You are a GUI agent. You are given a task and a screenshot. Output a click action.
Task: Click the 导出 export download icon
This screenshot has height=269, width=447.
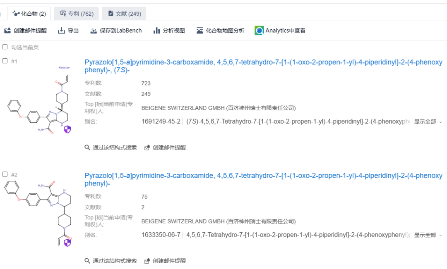click(62, 31)
